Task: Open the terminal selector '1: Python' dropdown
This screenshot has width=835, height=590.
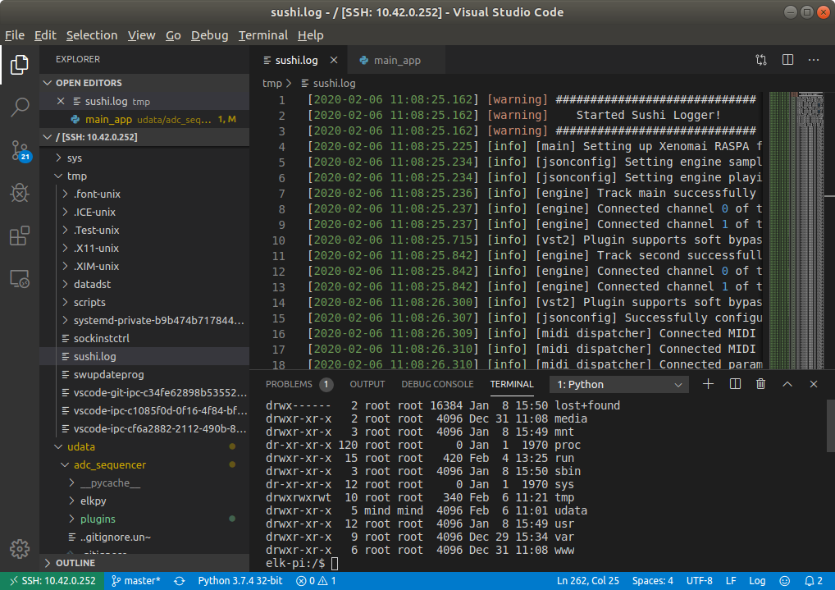Action: tap(619, 384)
